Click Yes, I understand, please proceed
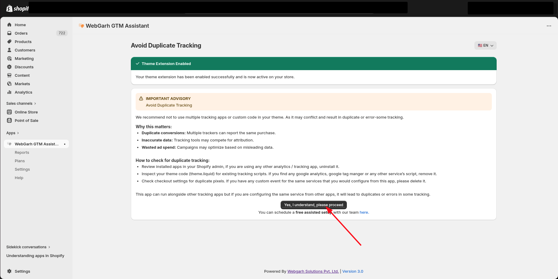Viewport: 558px width, 279px height. point(313,205)
